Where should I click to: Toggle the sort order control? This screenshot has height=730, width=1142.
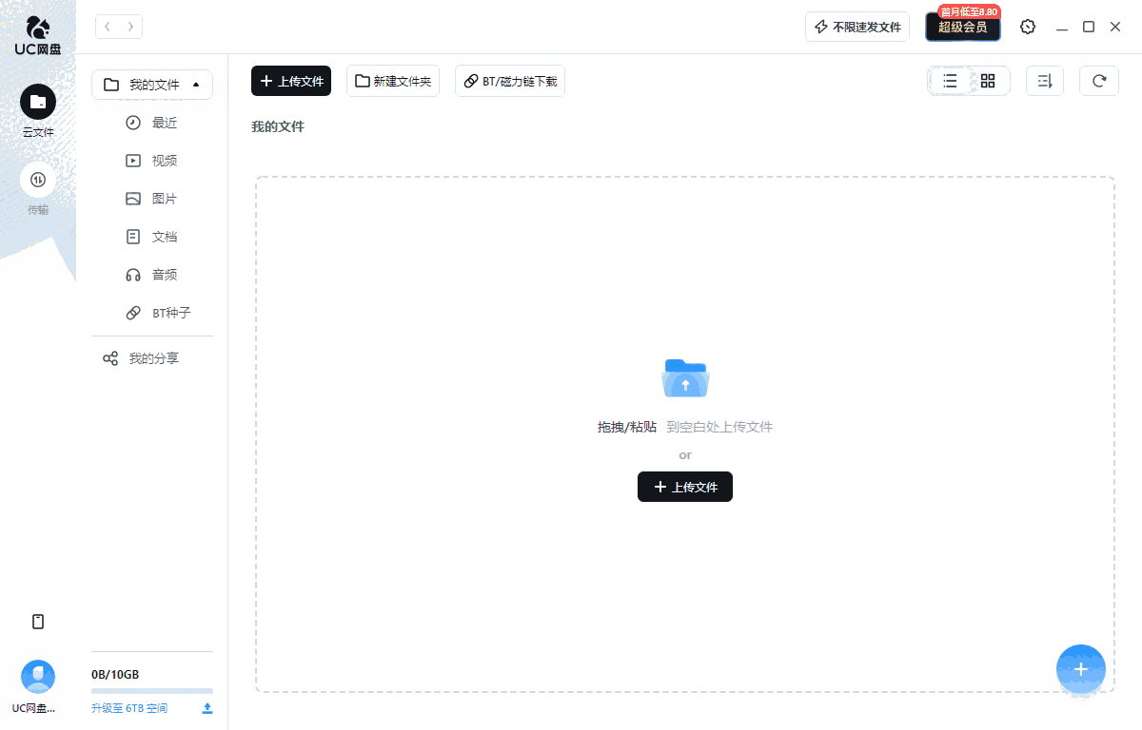pyautogui.click(x=1044, y=81)
